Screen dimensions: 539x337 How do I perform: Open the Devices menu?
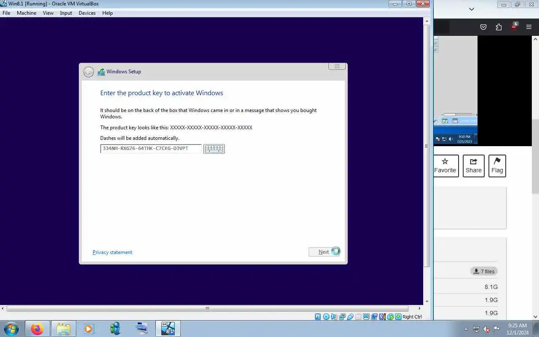[87, 13]
